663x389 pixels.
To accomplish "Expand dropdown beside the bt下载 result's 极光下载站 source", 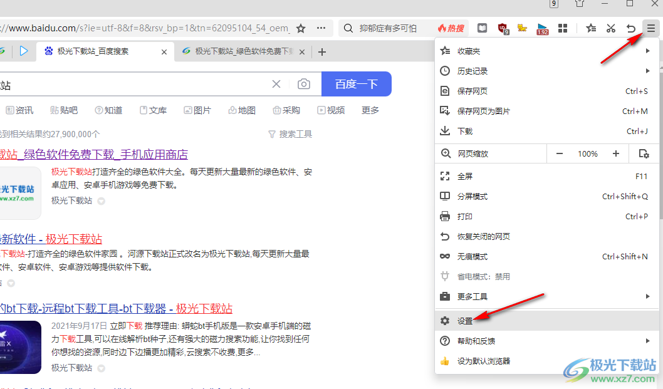I will coord(101,369).
